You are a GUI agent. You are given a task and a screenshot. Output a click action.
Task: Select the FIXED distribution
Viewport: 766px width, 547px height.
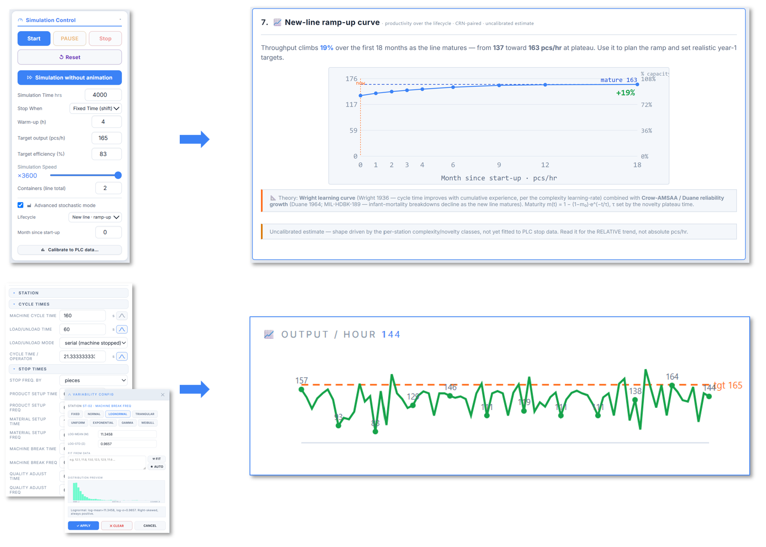(75, 414)
